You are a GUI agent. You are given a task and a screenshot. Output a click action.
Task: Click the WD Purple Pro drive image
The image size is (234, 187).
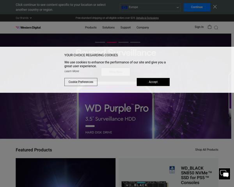(x=115, y=116)
